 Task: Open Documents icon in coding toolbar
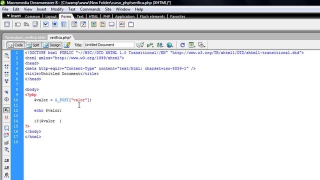[x=6, y=55]
